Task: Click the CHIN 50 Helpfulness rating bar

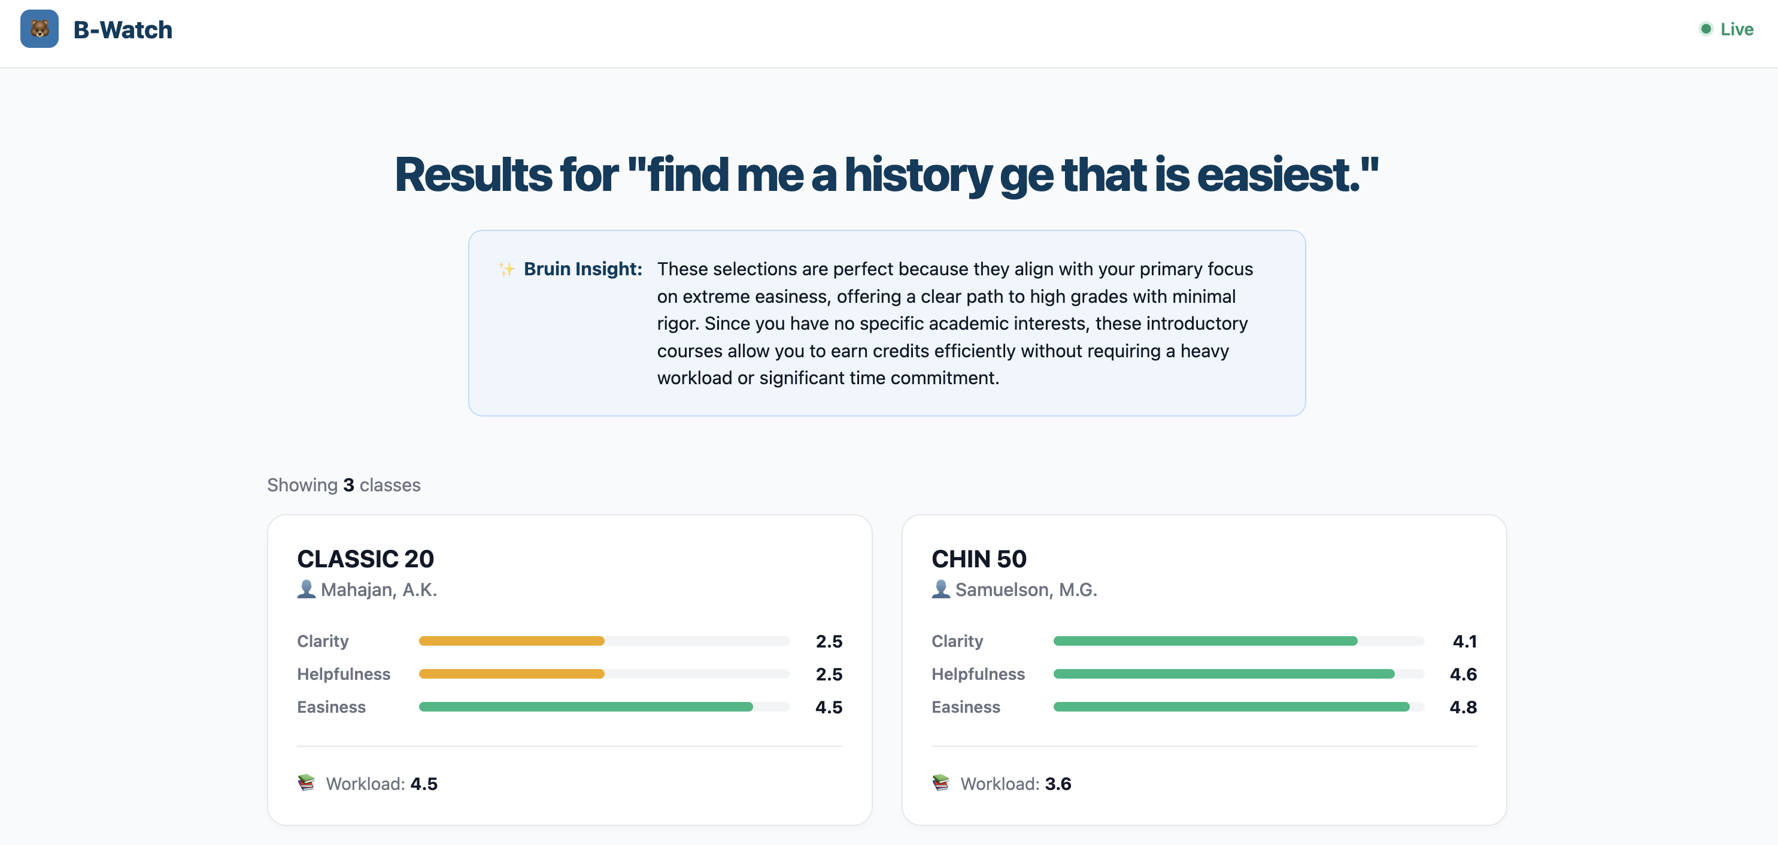Action: (x=1238, y=674)
